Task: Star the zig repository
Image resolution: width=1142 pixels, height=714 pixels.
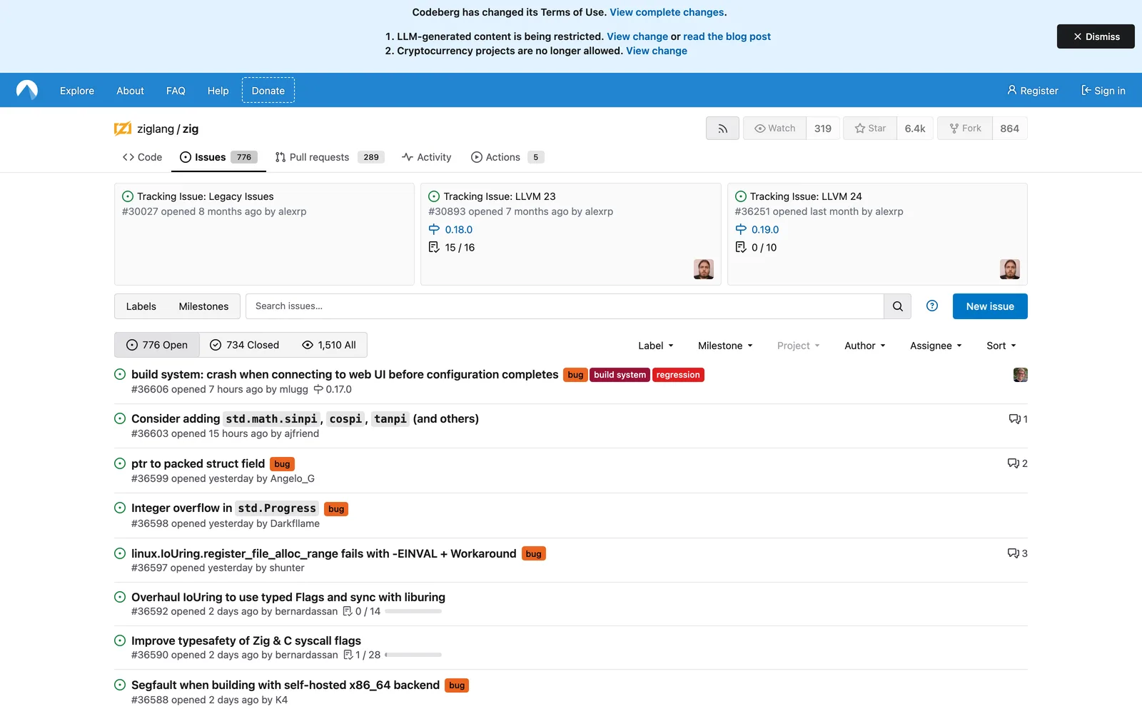Action: point(870,129)
